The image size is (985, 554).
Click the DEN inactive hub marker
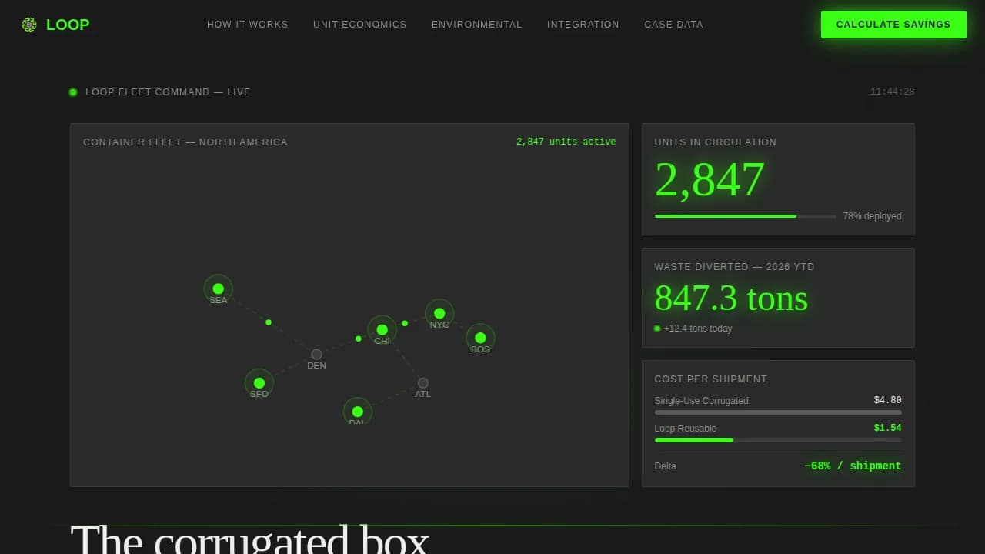point(316,355)
